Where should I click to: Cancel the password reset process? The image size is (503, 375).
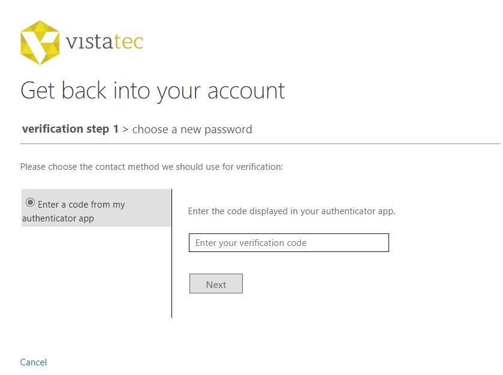[34, 362]
